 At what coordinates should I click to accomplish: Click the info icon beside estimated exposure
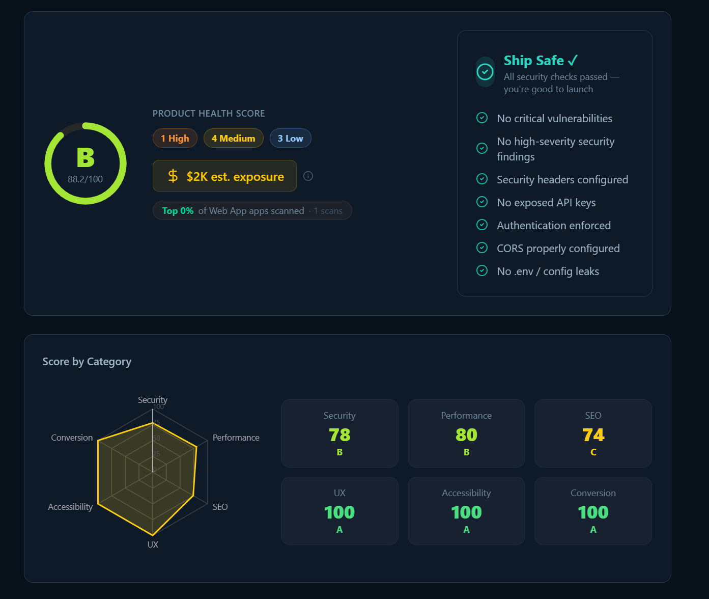[x=308, y=176]
